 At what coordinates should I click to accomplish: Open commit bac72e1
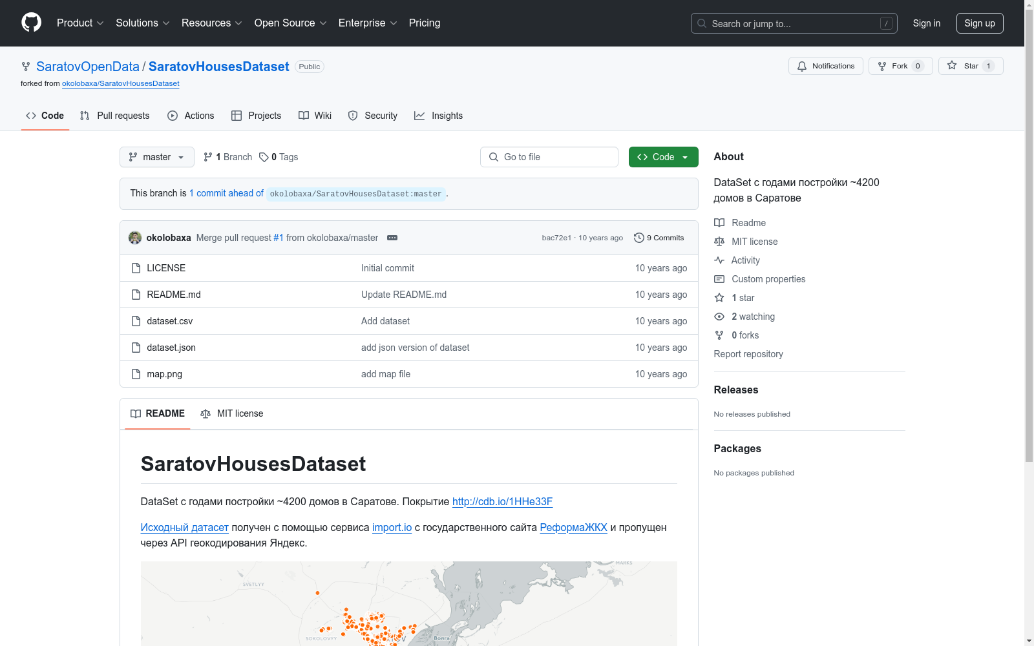[x=556, y=238]
